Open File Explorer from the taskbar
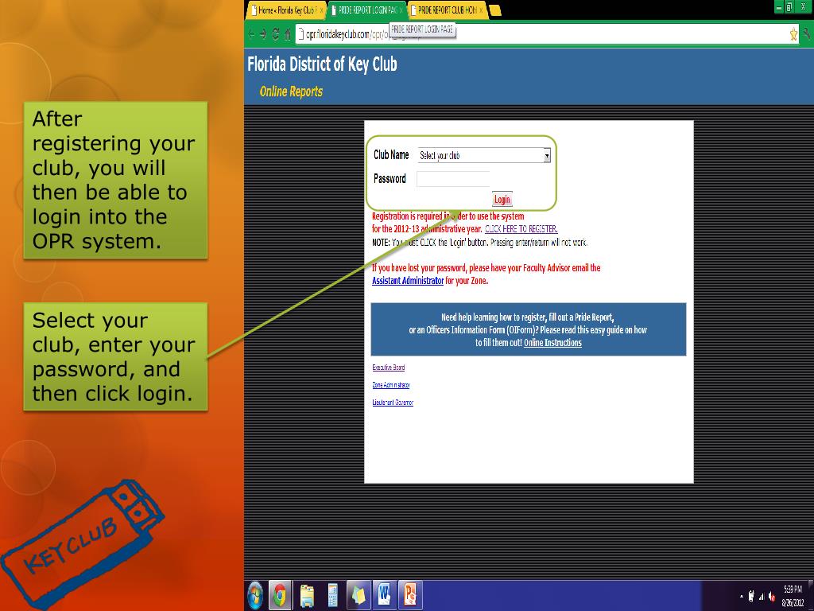Screen dimensions: 814x611 point(307,595)
